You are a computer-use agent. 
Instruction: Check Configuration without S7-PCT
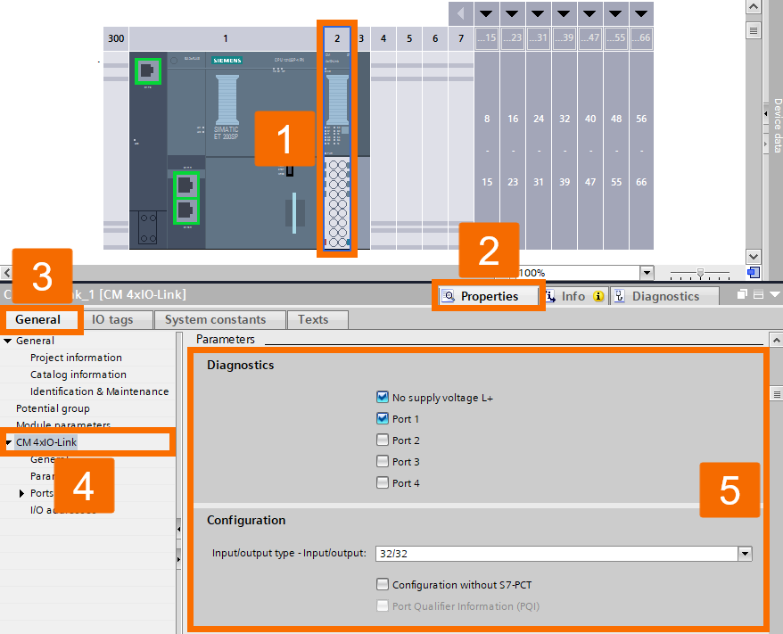[383, 584]
